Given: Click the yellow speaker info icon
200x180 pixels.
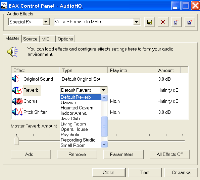Looking at the screenshot, I should (12, 52).
